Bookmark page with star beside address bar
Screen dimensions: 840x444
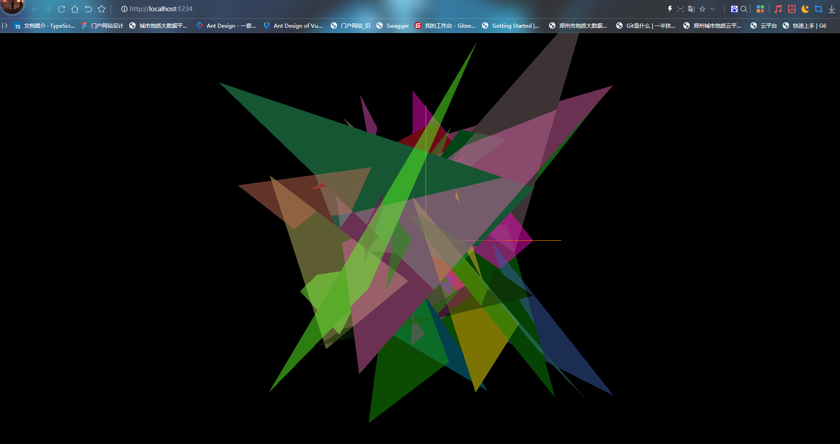click(x=102, y=9)
